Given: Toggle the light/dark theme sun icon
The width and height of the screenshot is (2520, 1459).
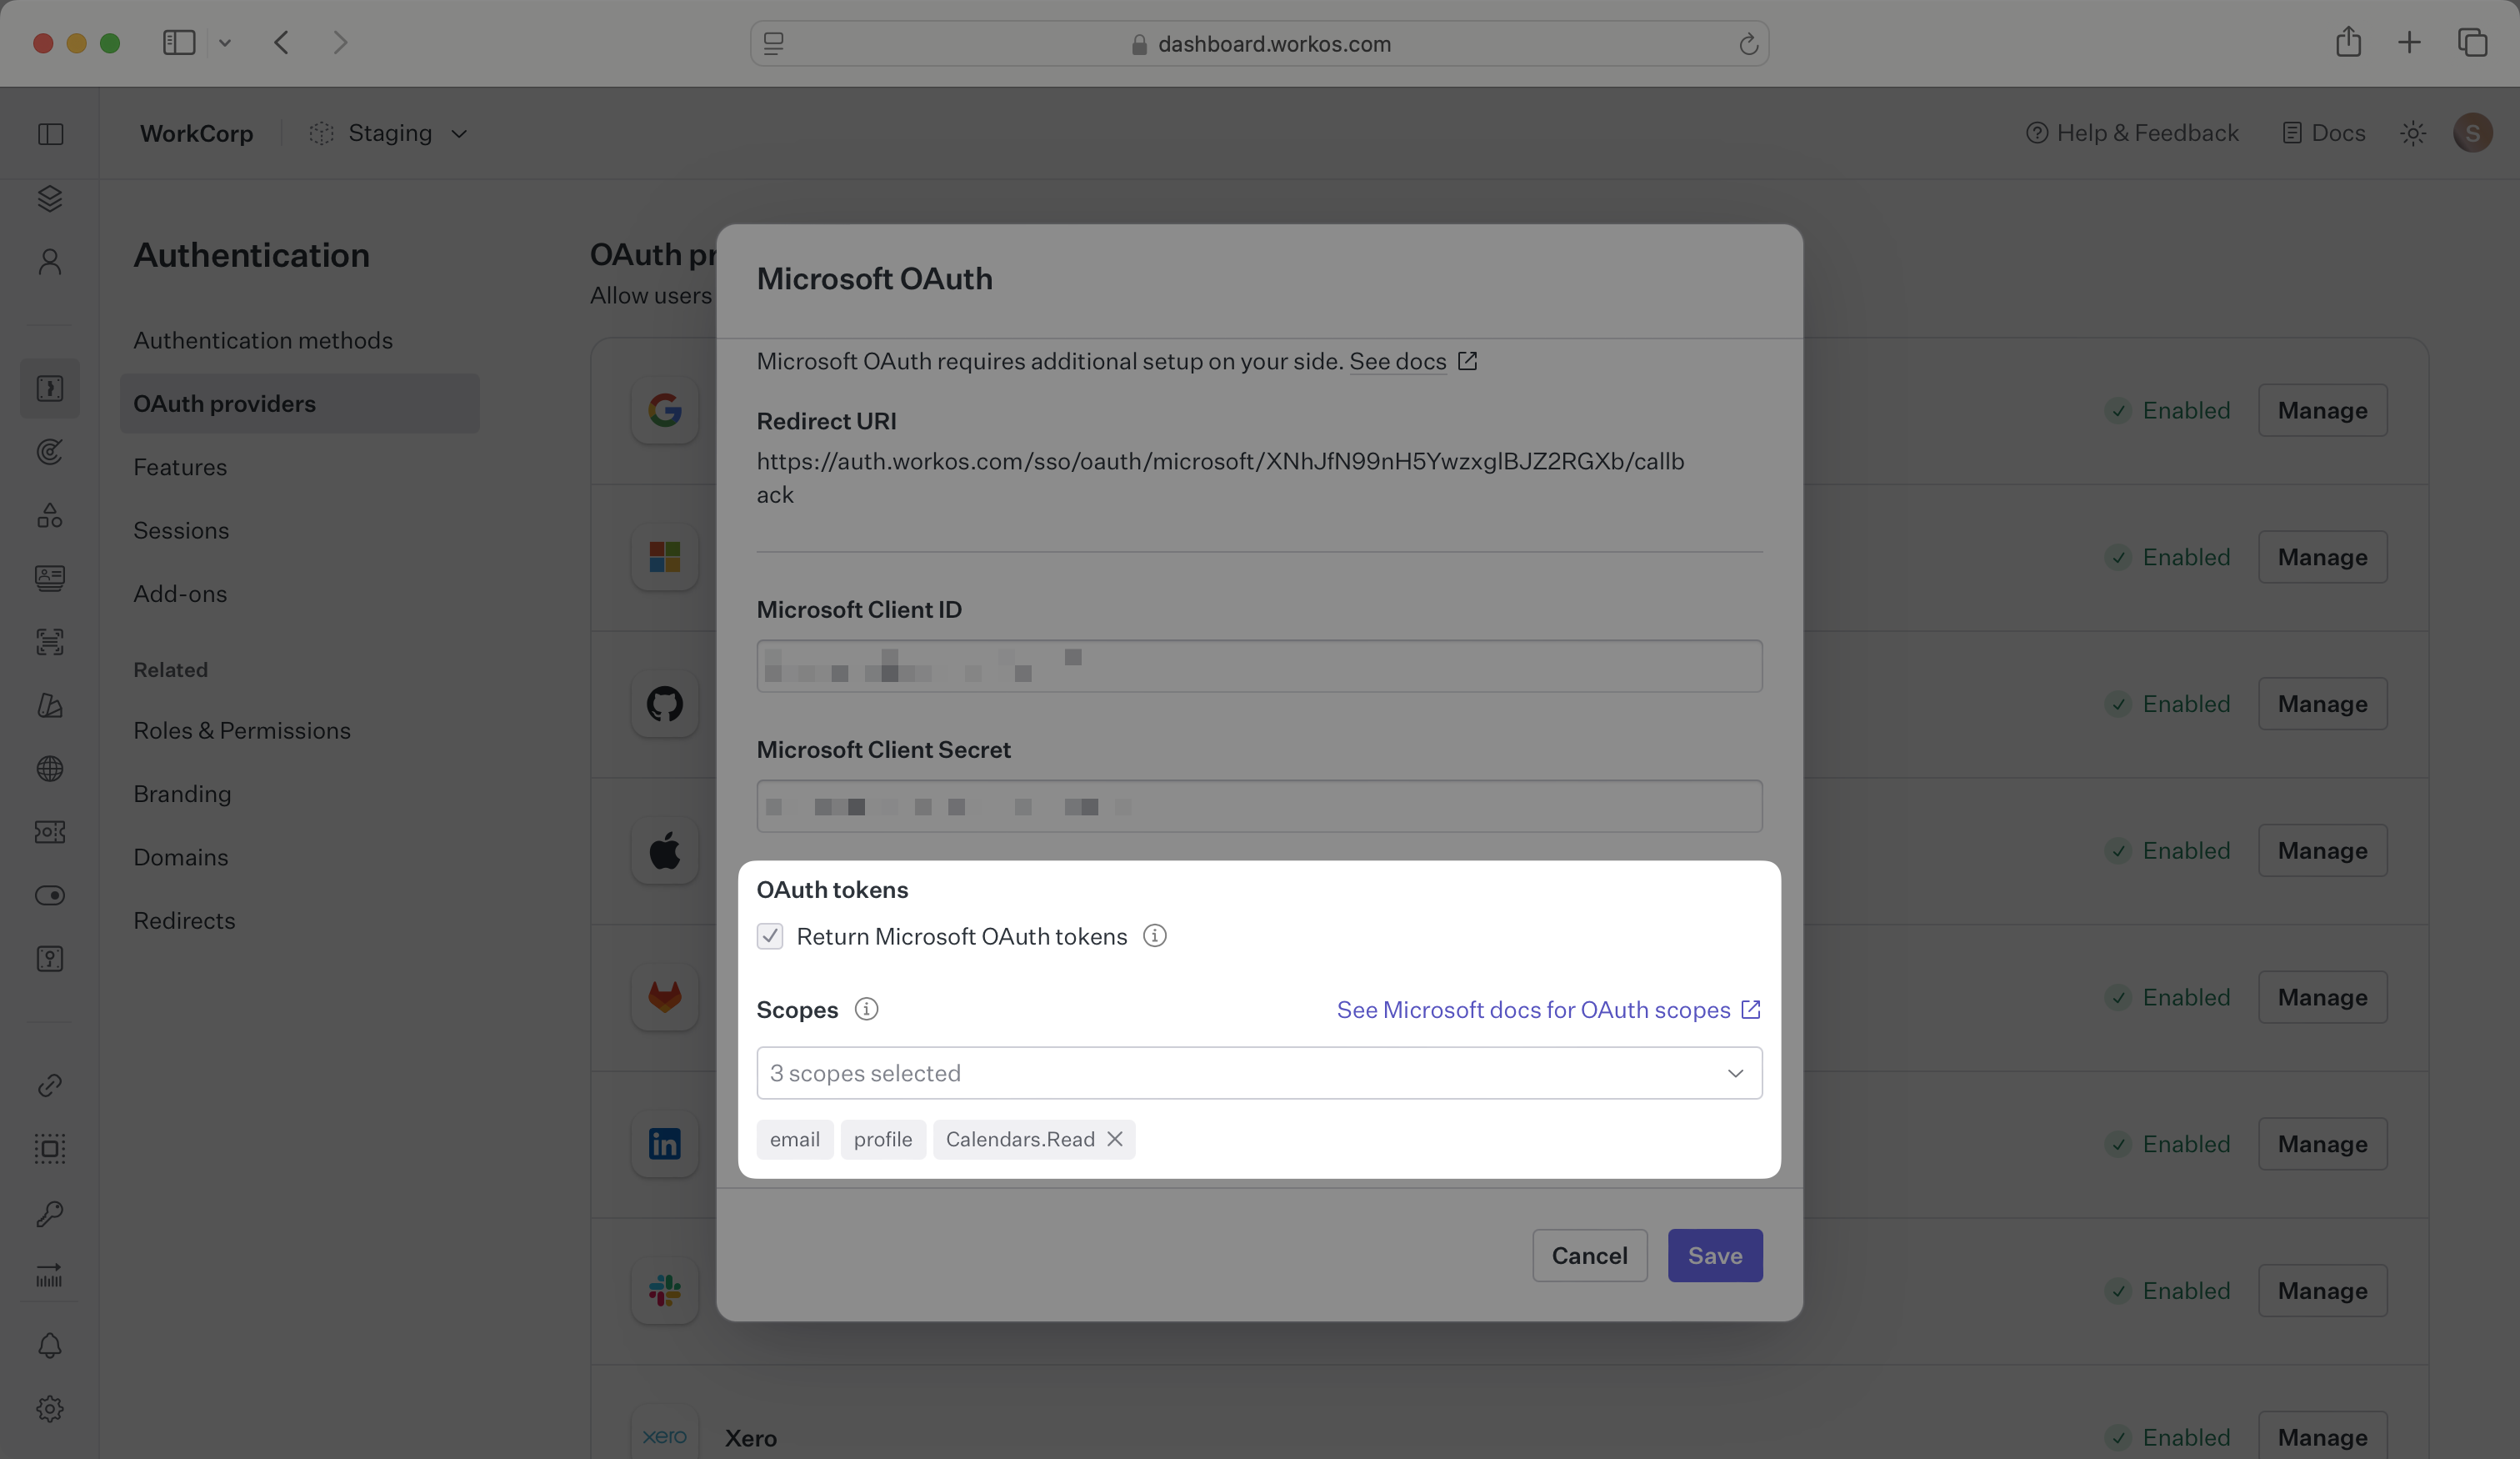Looking at the screenshot, I should (x=2413, y=133).
